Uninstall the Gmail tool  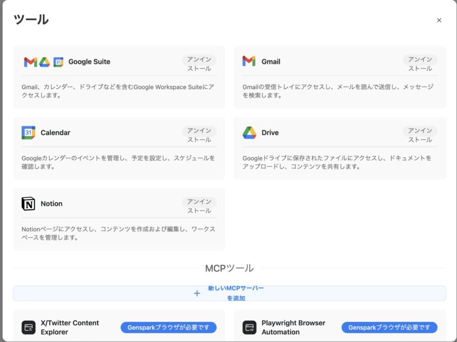(x=420, y=64)
